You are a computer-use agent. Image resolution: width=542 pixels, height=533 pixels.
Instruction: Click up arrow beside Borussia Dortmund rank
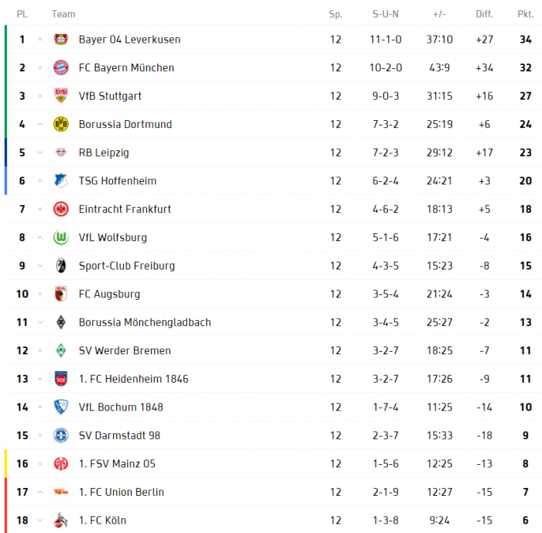pyautogui.click(x=40, y=124)
